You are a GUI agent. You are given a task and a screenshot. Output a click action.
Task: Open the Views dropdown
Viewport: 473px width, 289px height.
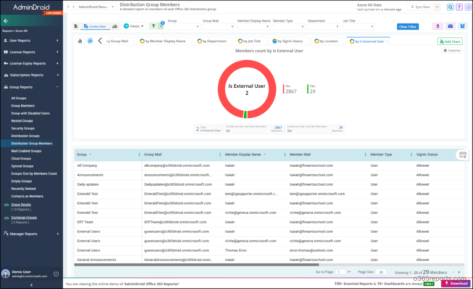[x=133, y=26]
